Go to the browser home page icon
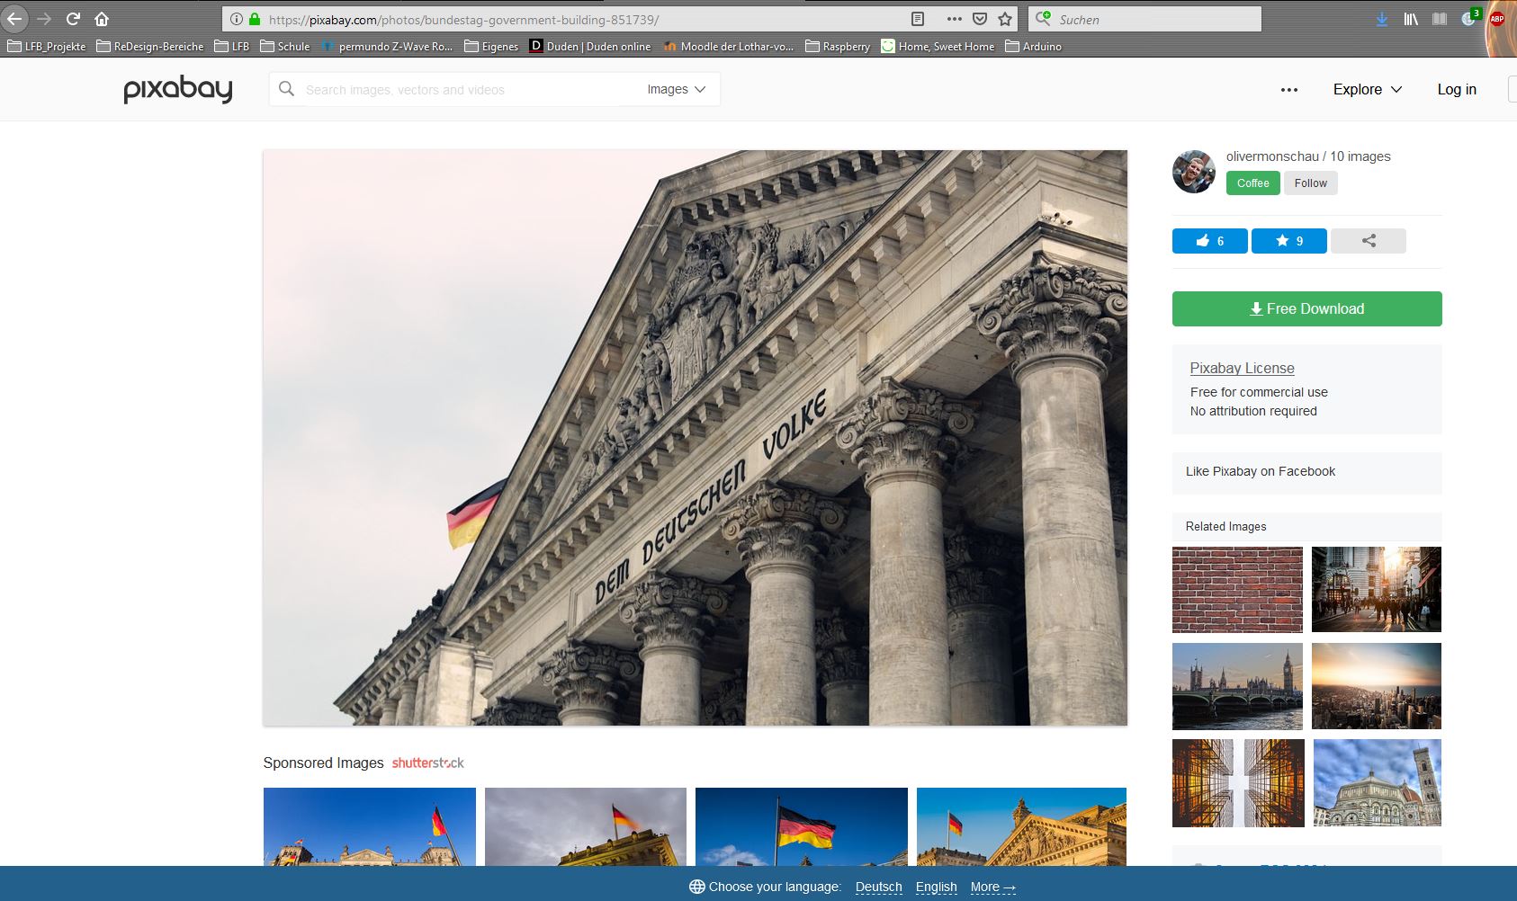Image resolution: width=1517 pixels, height=901 pixels. pos(102,19)
